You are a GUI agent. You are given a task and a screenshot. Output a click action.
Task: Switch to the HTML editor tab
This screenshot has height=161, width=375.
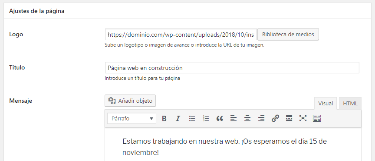[x=350, y=104]
